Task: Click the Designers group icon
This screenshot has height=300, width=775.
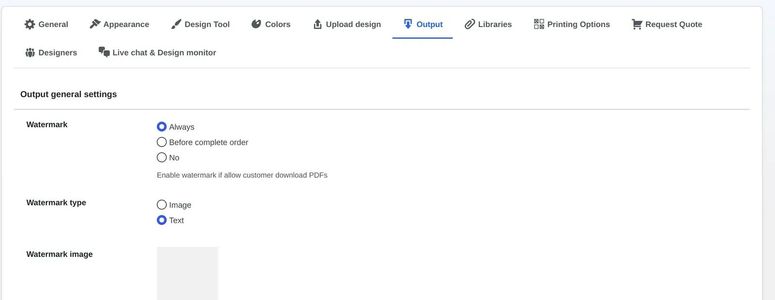Action: (x=30, y=52)
